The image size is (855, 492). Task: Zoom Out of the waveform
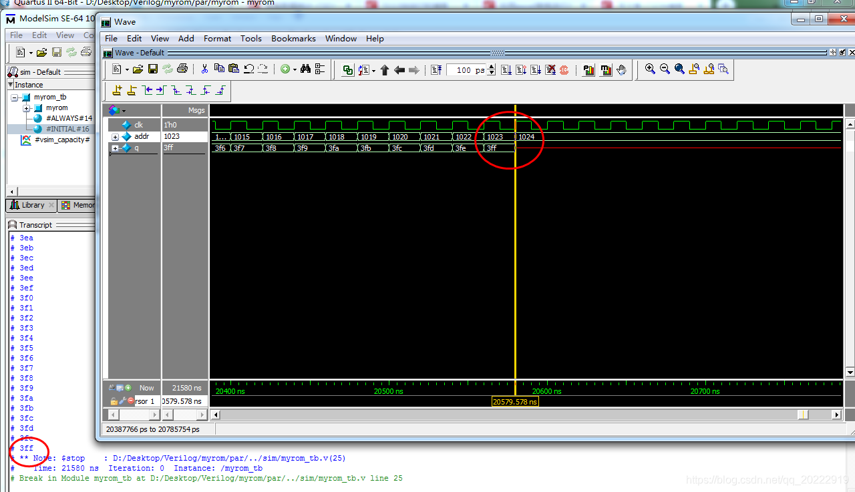665,69
